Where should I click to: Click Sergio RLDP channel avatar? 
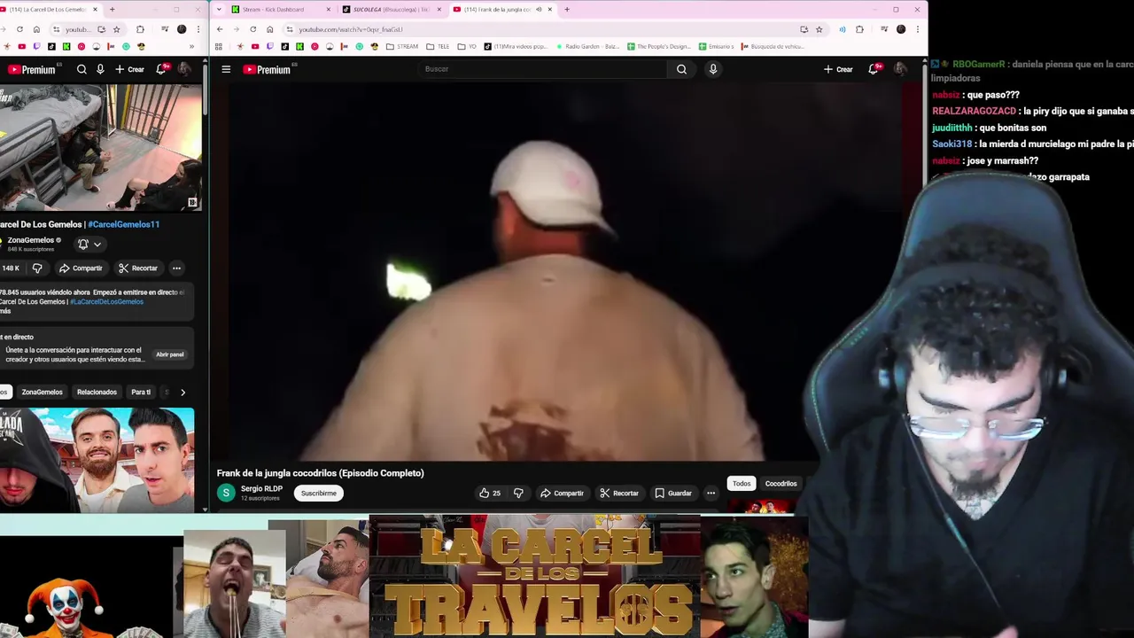226,493
